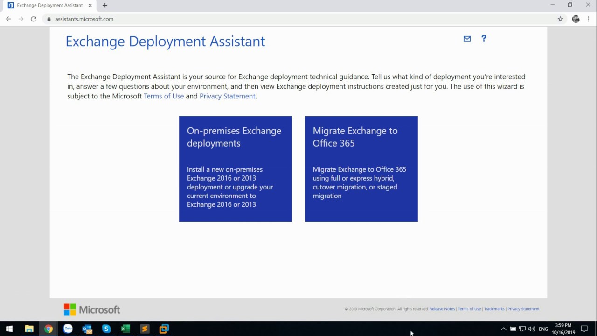Screen dimensions: 597x336
Task: Click the network tray icon
Action: (x=522, y=329)
